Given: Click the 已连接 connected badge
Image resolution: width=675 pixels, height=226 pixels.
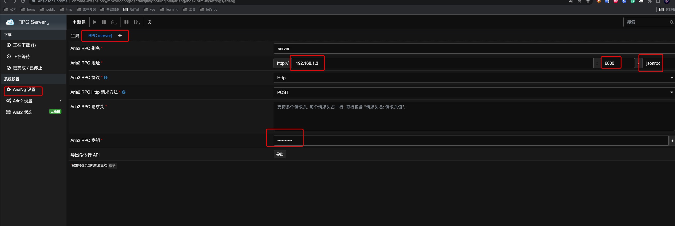Looking at the screenshot, I should [55, 111].
